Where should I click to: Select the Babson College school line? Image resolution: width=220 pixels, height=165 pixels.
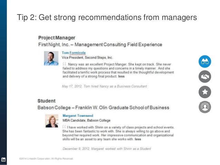pyautogui.click(x=103, y=108)
